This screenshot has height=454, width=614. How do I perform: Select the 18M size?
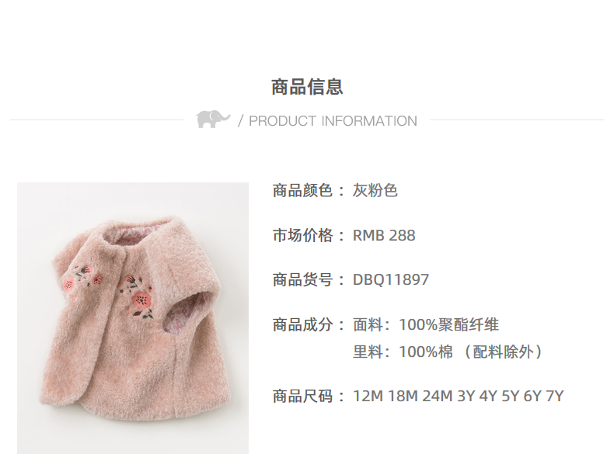coord(403,396)
